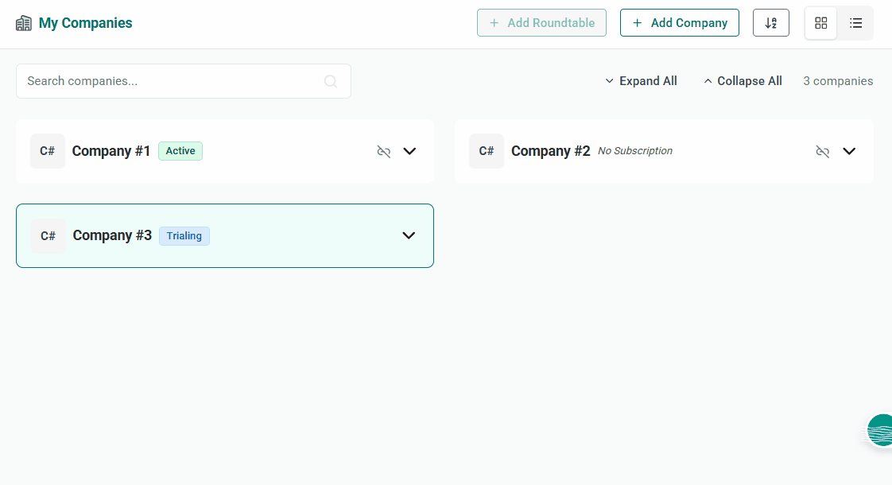Click the C# avatar of Company #2

point(487,151)
